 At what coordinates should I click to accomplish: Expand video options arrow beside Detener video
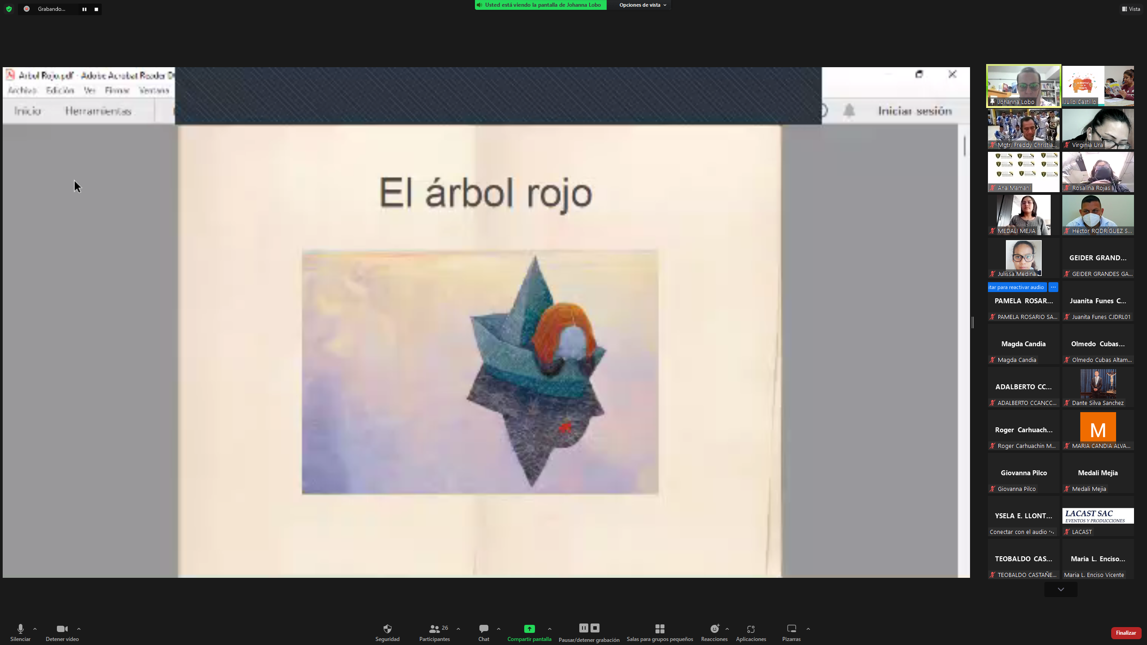point(79,629)
